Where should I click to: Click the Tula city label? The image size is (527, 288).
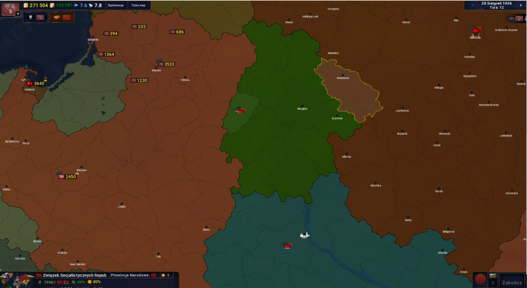pos(472,95)
